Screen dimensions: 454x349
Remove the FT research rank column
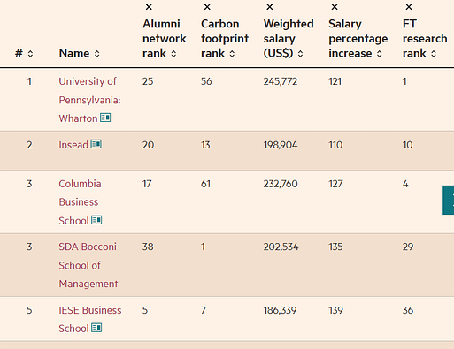(x=409, y=7)
